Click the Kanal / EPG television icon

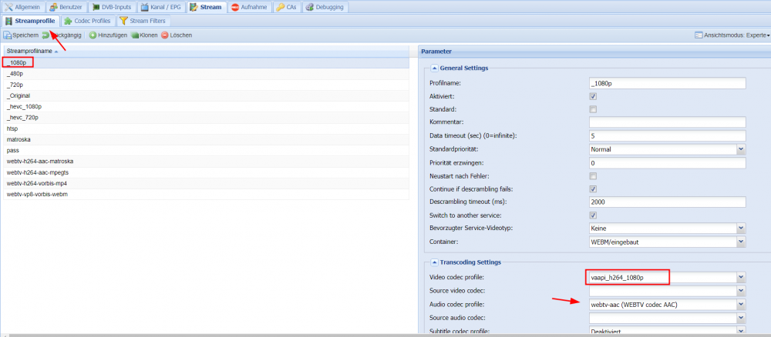[145, 8]
